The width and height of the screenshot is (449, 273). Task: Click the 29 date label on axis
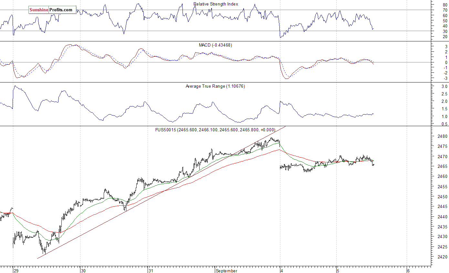click(x=16, y=270)
